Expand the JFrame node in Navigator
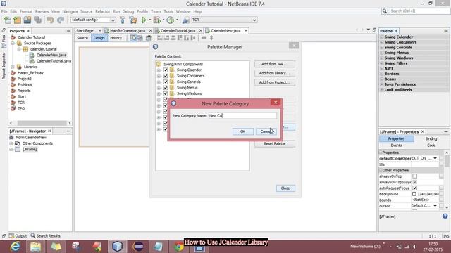This screenshot has width=451, height=253. coord(11,149)
